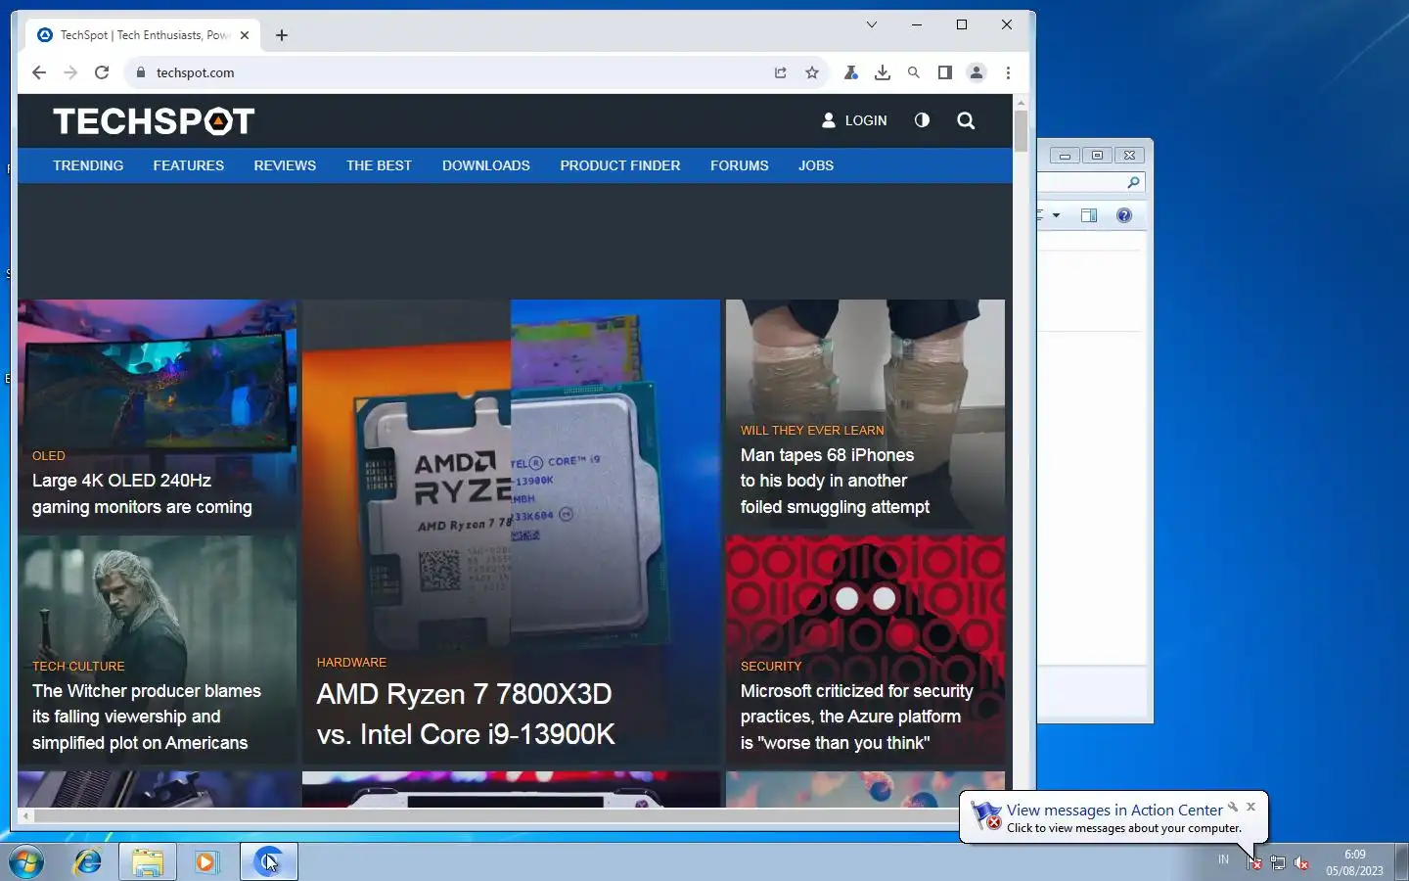Click Show desktop button

pyautogui.click(x=1401, y=862)
